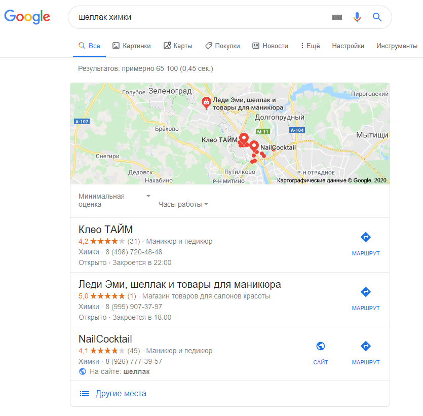Open the Ещё more menu
This screenshot has width=423, height=416.
click(310, 46)
